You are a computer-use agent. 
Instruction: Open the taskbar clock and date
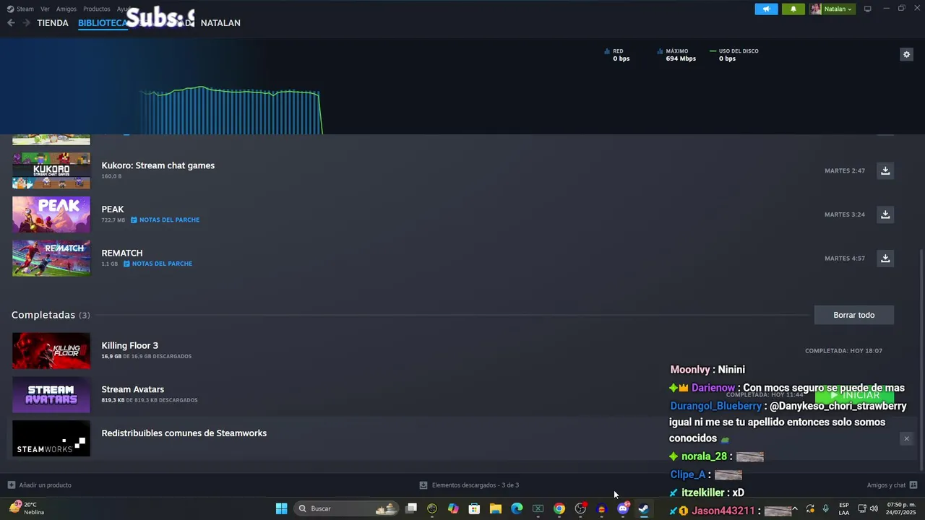[901, 508]
